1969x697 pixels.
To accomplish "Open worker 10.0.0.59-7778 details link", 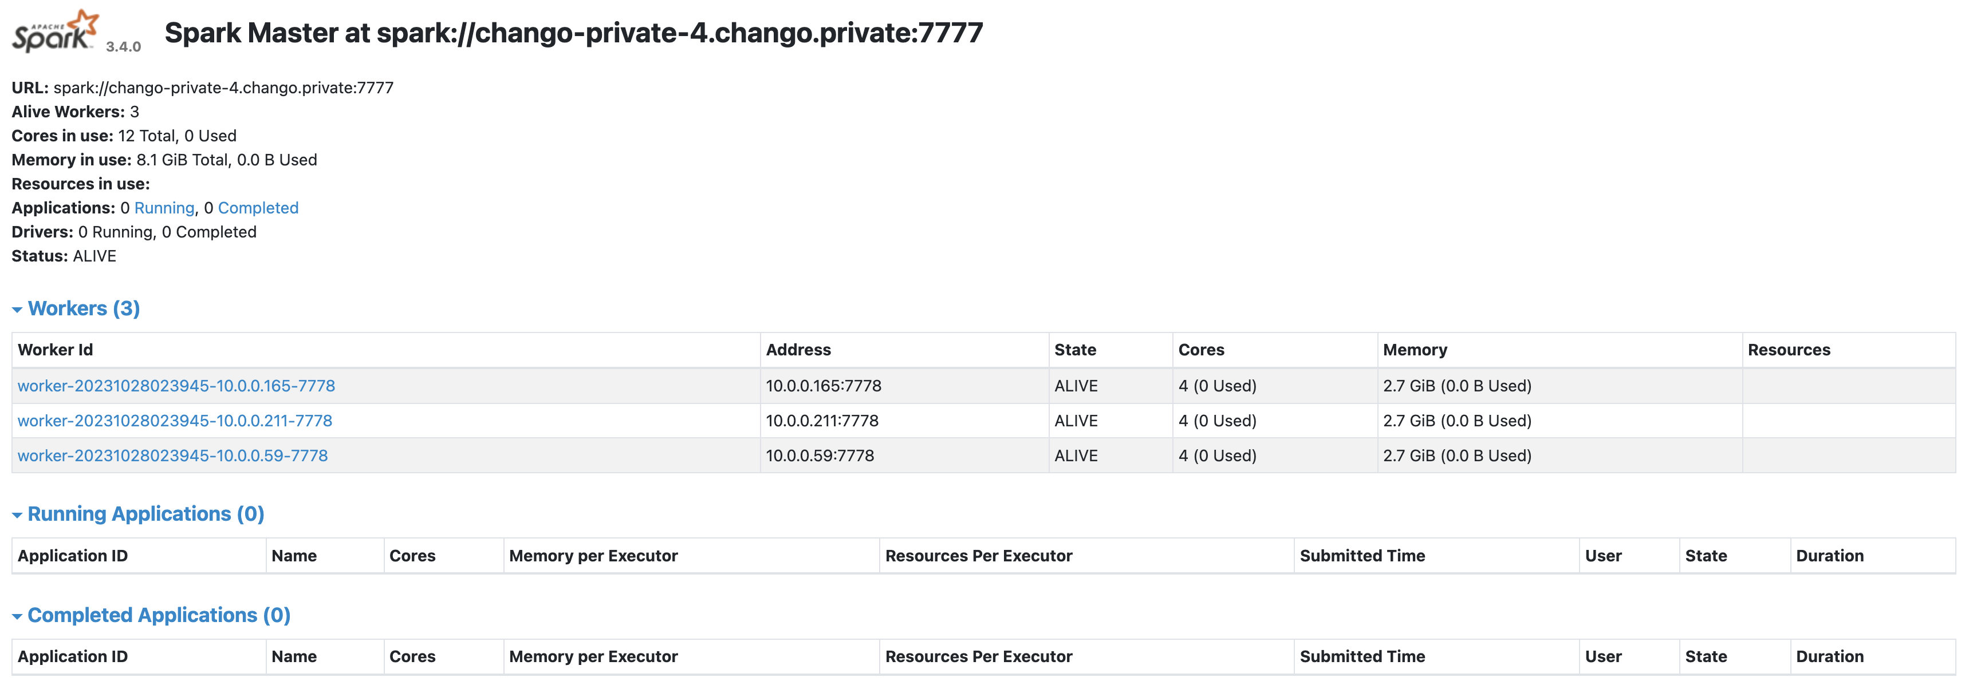I will pyautogui.click(x=173, y=456).
